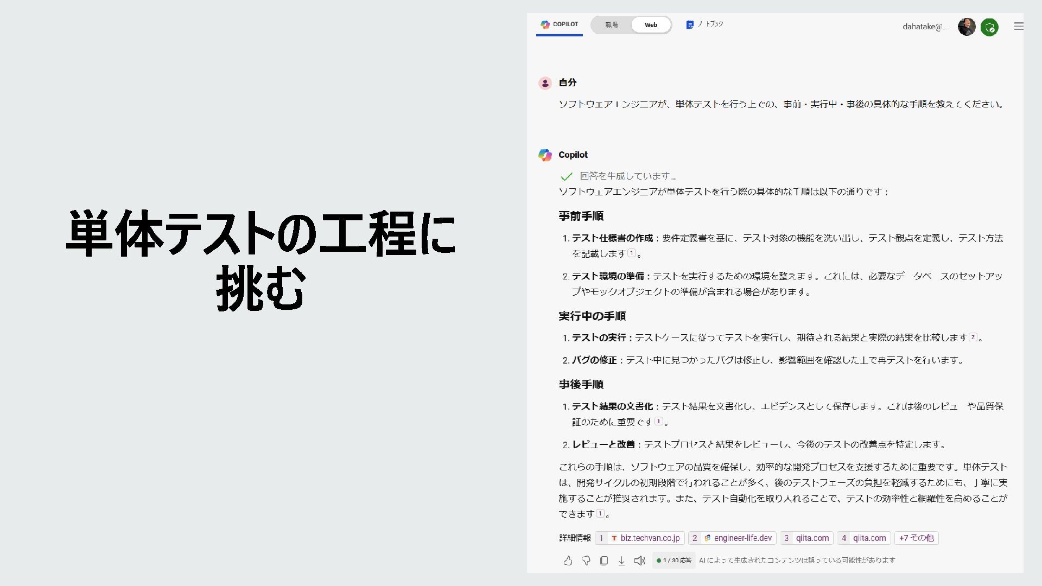Viewport: 1042px width, 586px height.
Task: Click the download export icon
Action: pyautogui.click(x=621, y=560)
